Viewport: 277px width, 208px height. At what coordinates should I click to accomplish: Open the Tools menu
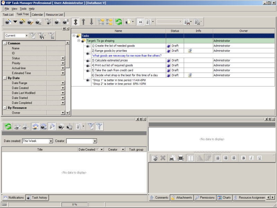(23, 9)
